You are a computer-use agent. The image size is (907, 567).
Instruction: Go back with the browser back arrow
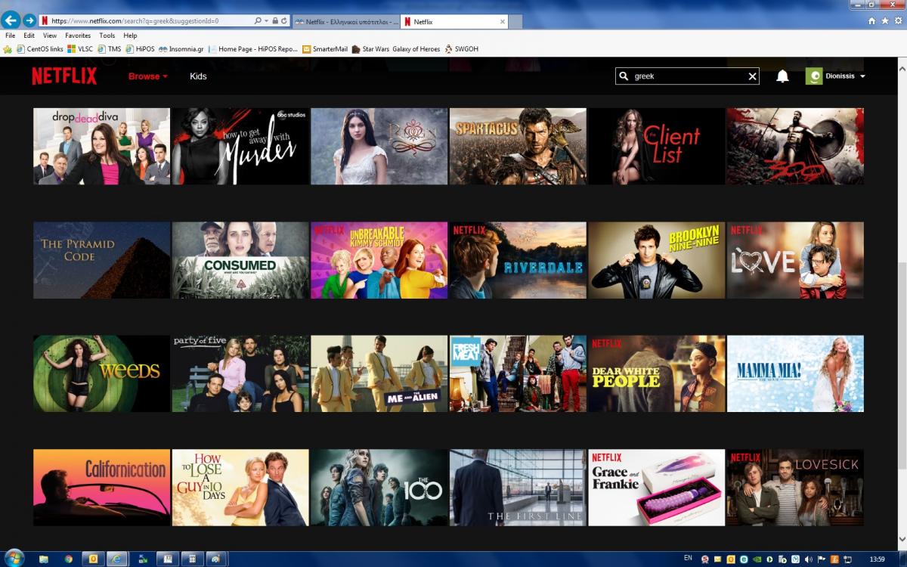pos(11,20)
